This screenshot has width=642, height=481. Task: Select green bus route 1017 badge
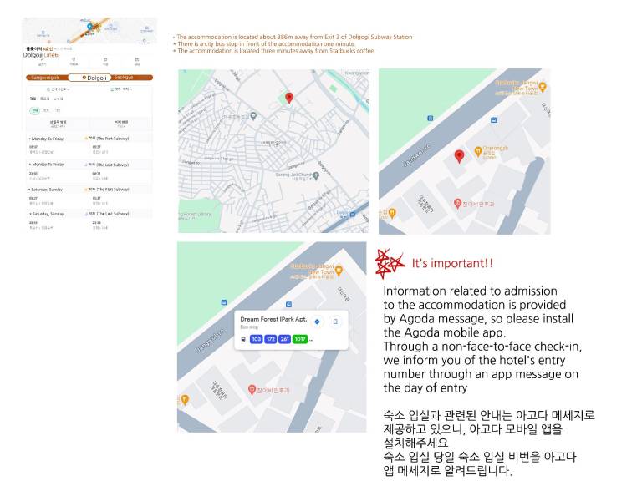click(300, 339)
